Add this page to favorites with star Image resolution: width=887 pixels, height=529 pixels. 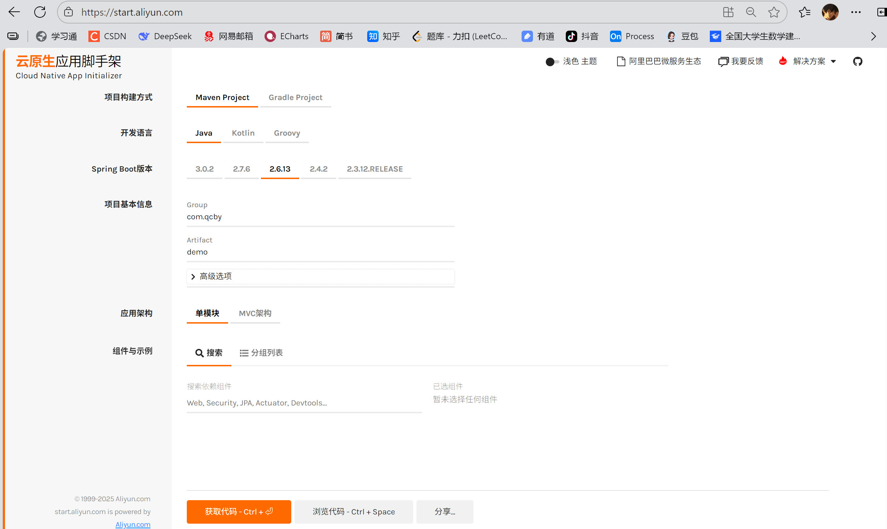pos(774,12)
